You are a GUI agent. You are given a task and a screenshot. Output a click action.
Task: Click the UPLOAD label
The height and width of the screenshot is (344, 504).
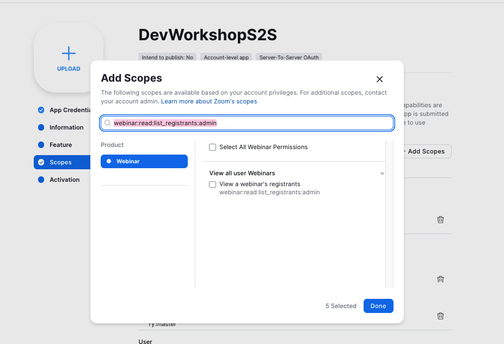[x=69, y=69]
